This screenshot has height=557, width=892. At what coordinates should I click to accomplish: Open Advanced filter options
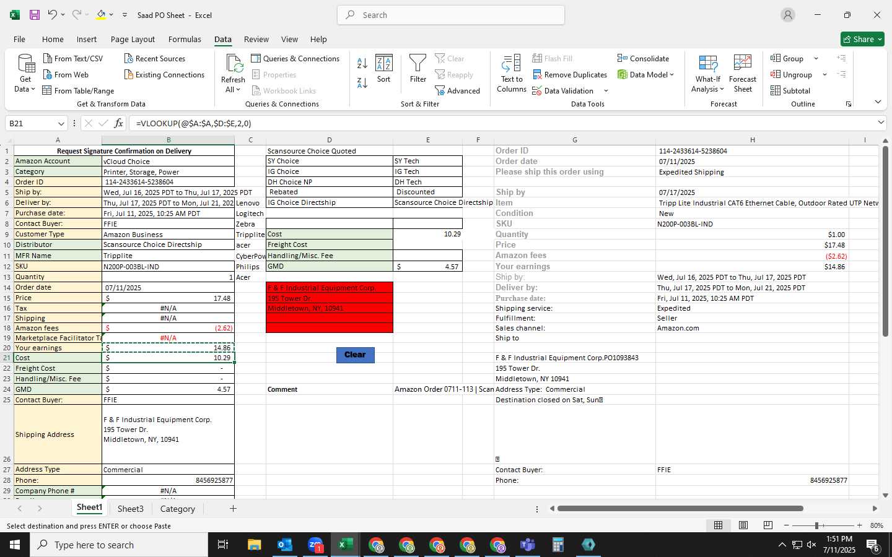[x=458, y=90]
